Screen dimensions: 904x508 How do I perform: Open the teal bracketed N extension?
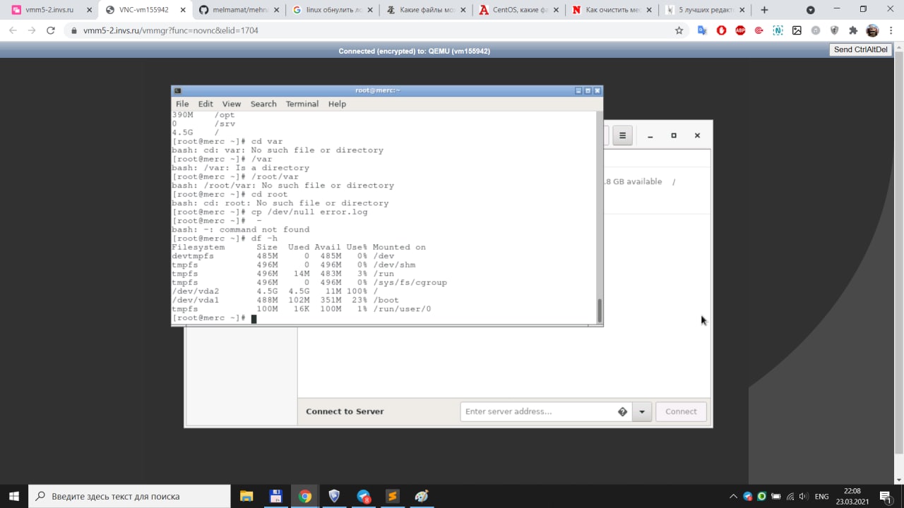coord(778,31)
